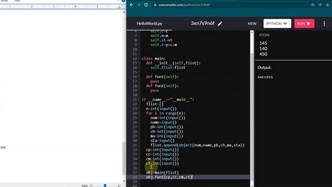Screen dimensions: 332x187
Task: Go back in the browser
Action: (131, 5)
